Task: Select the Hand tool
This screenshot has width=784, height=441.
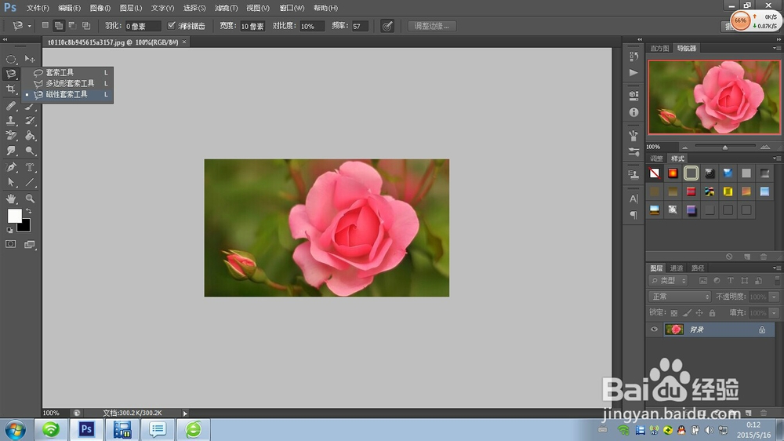Action: coord(10,199)
